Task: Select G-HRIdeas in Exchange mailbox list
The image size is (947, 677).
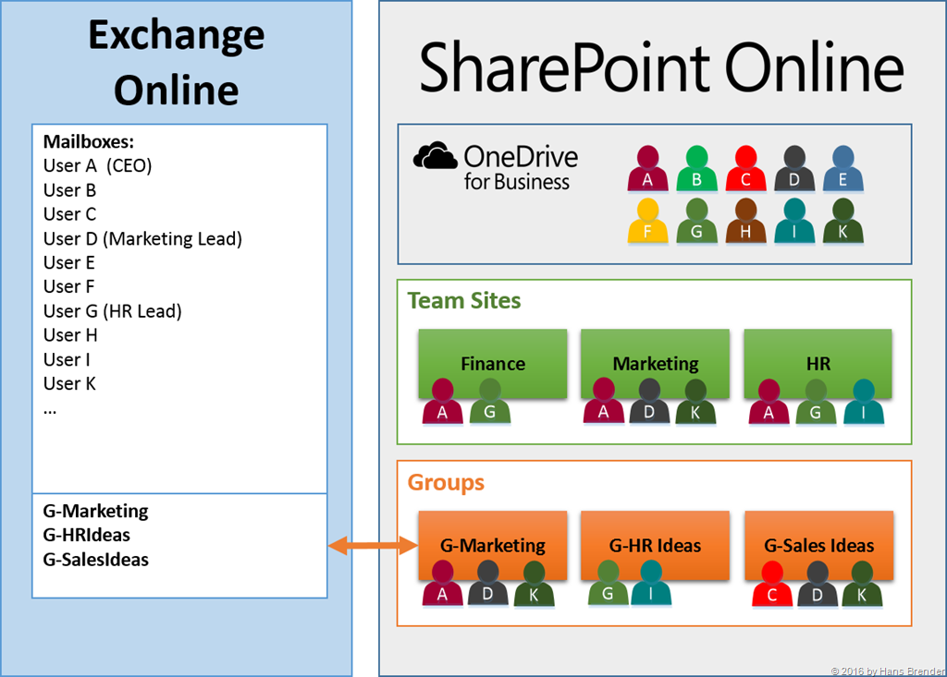Action: (87, 535)
